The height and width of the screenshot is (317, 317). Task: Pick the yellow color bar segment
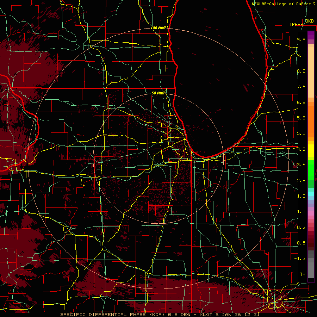click(311, 151)
